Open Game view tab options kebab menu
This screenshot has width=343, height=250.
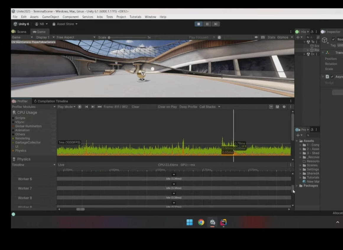point(291,32)
